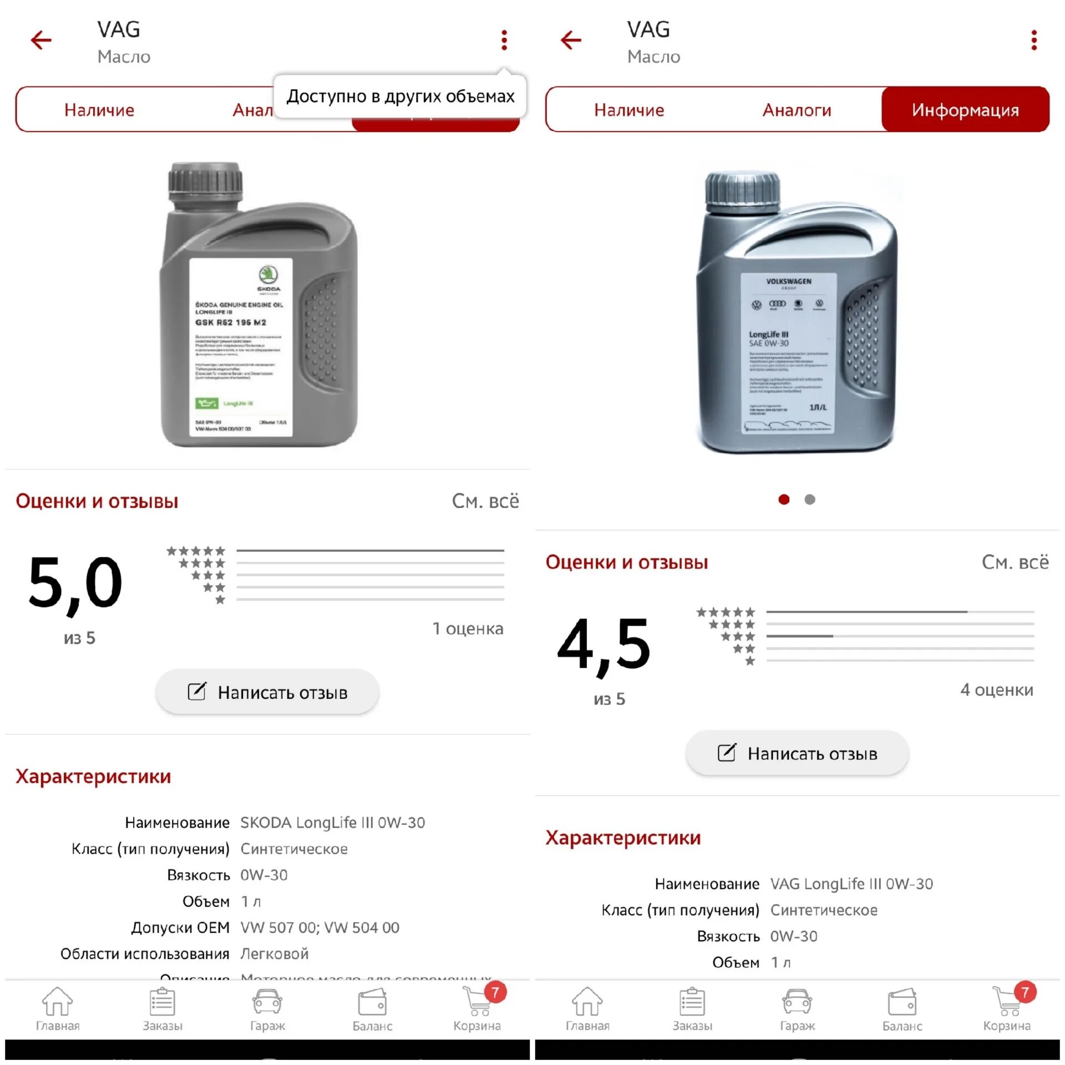Tap Написать отзыв under 4,5 rating

pos(797,753)
